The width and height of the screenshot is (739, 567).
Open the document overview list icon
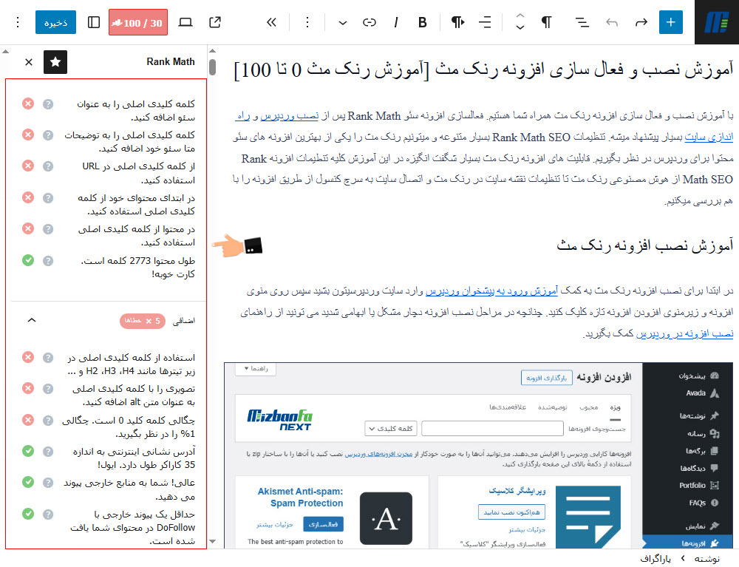(582, 22)
